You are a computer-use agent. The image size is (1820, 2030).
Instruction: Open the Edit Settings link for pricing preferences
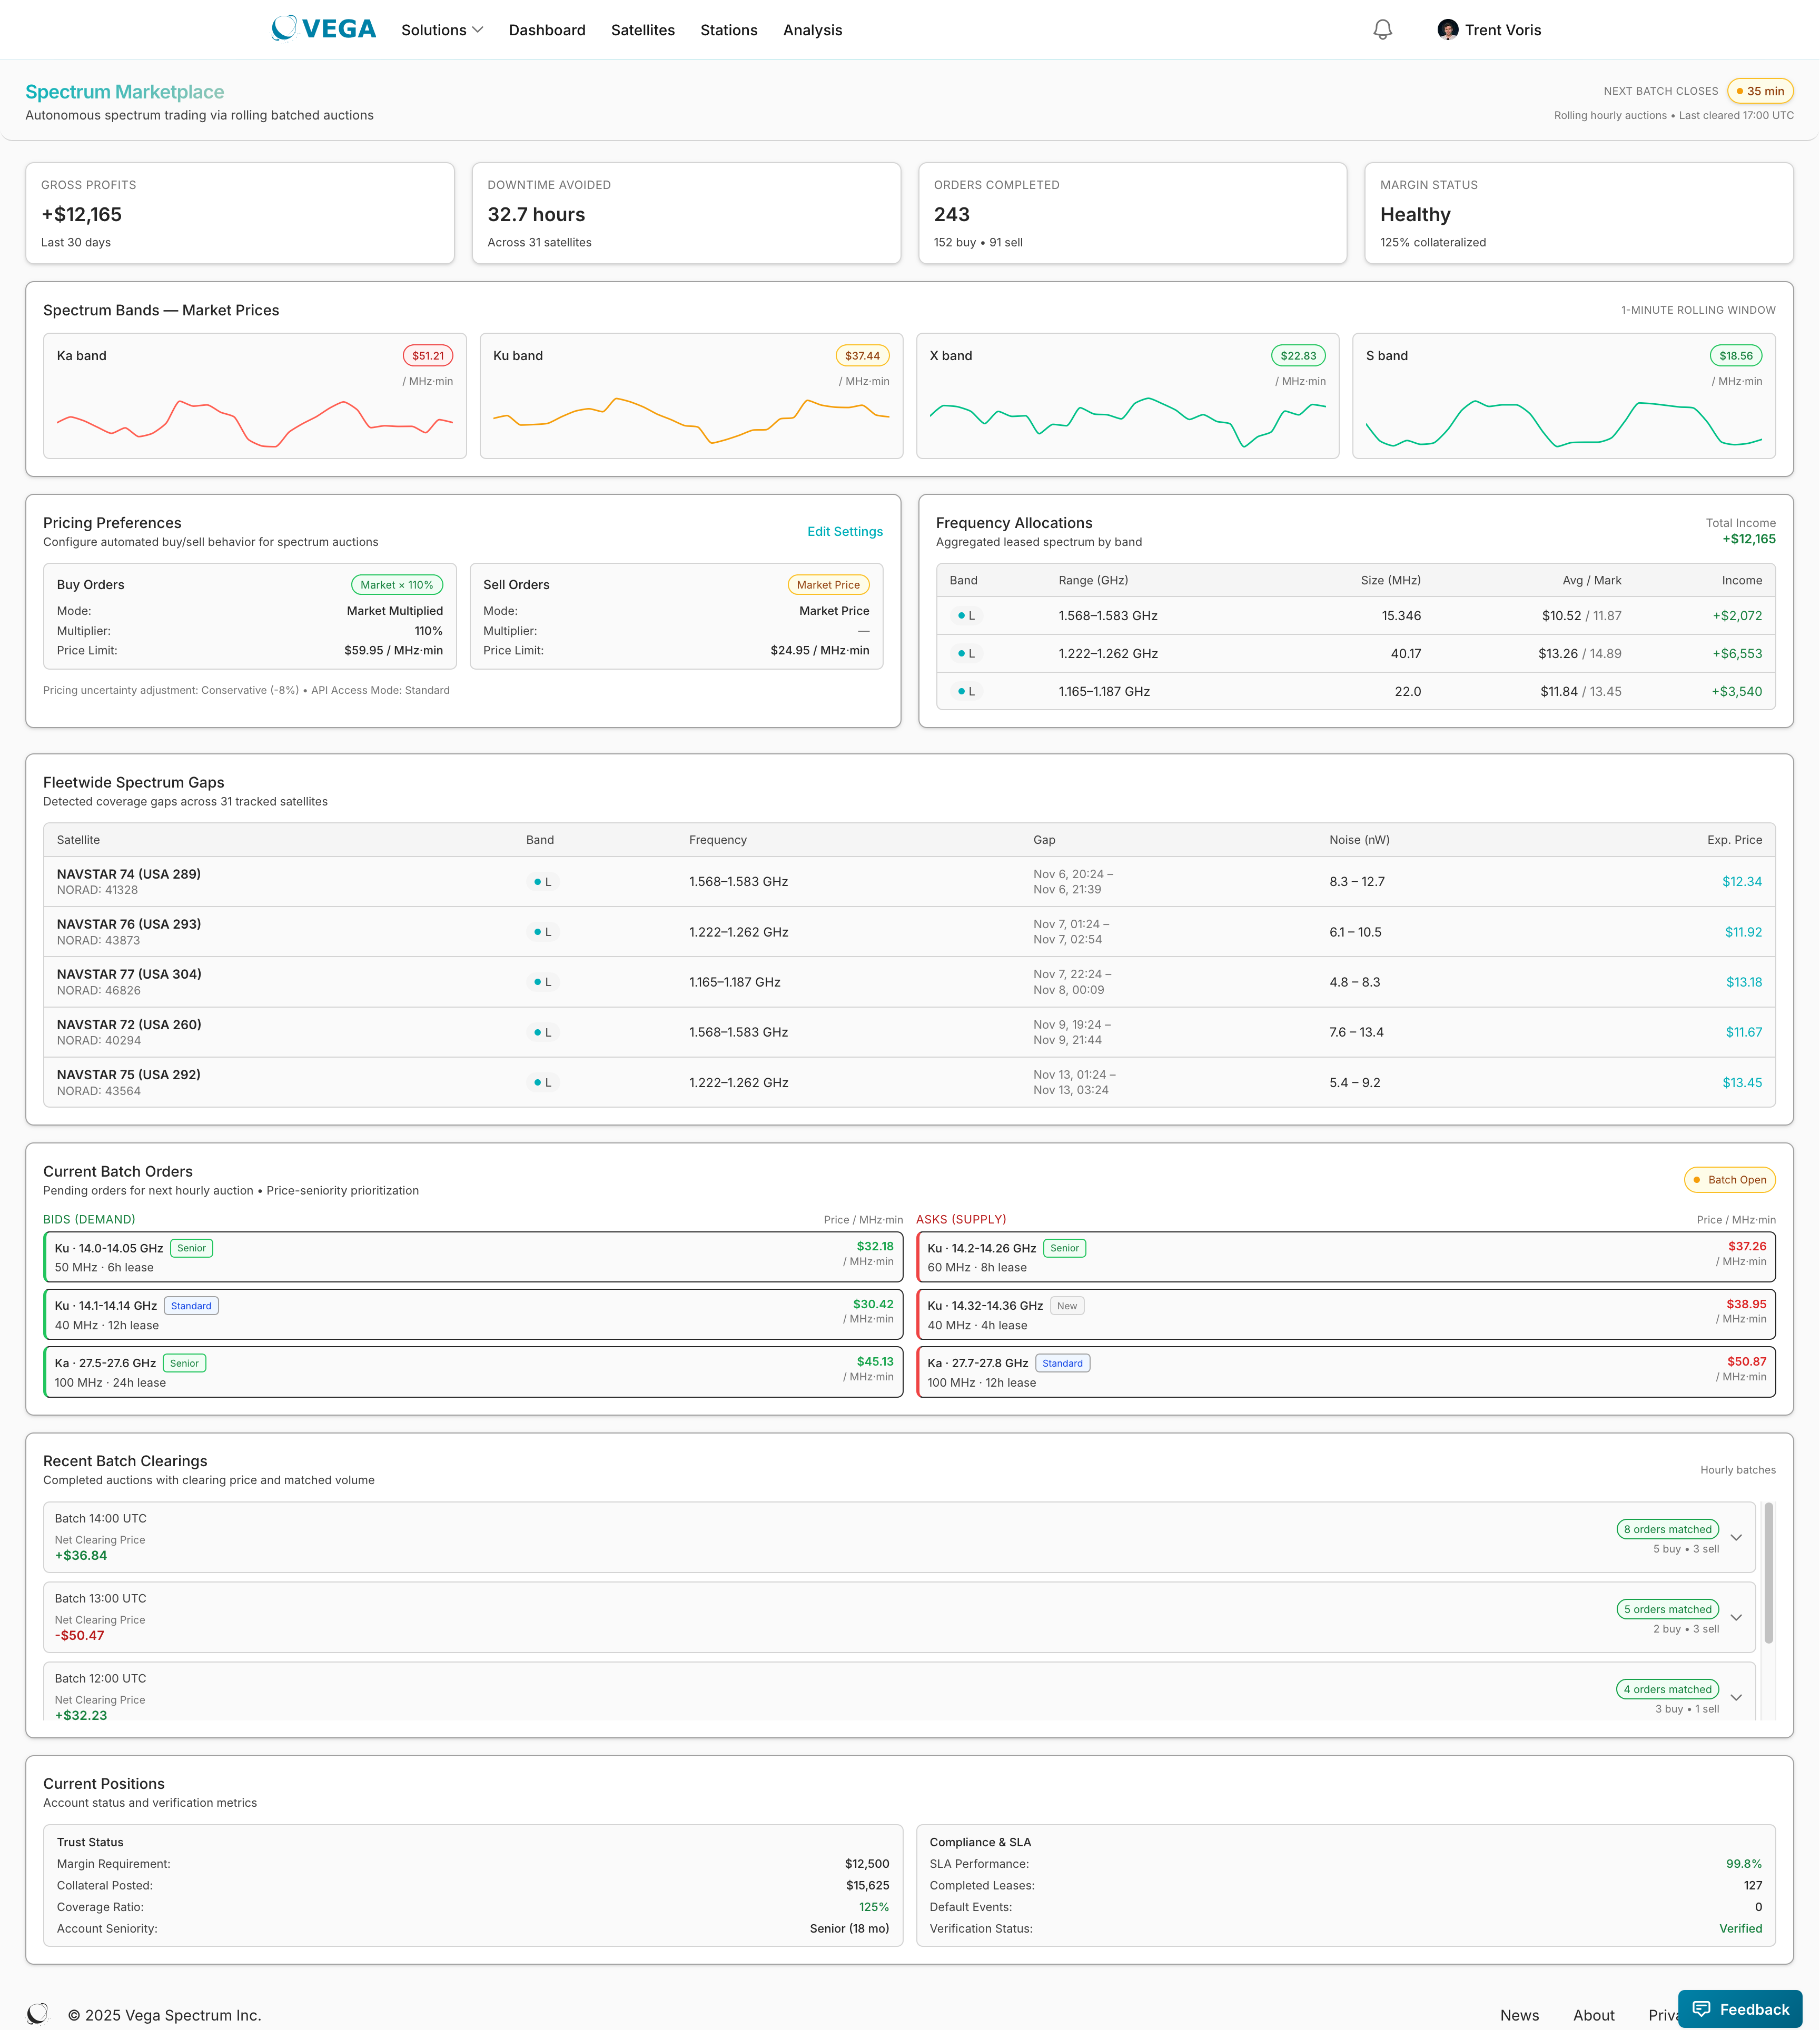pyautogui.click(x=844, y=531)
